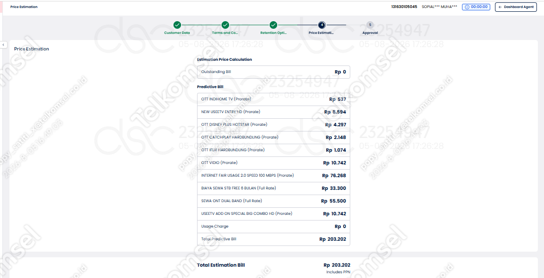Click the Usage Charge row label
544x278 pixels.
[x=215, y=226]
